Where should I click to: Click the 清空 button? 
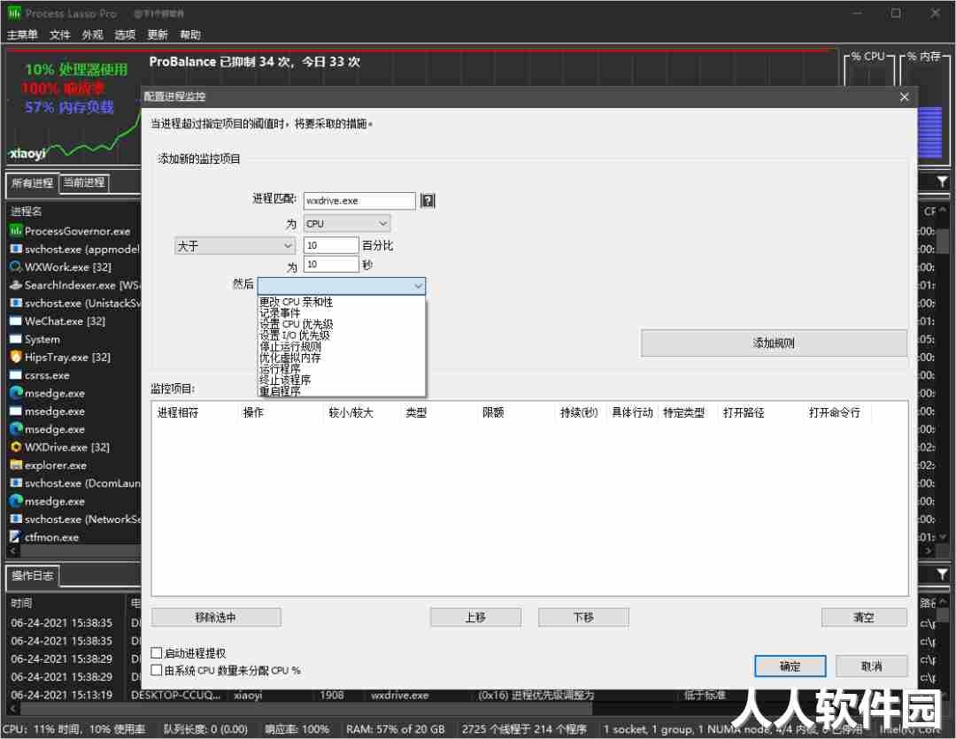(x=864, y=617)
